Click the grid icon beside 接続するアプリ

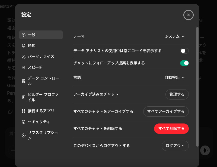24,111
